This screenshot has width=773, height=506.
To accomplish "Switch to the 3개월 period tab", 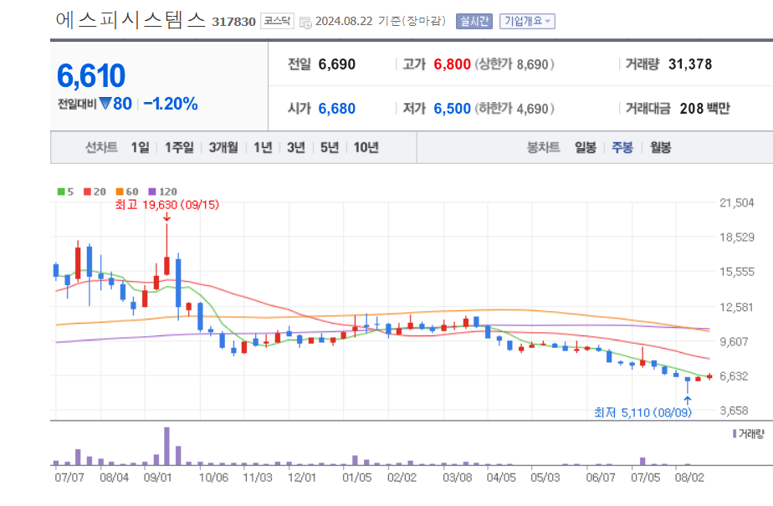I will (x=223, y=146).
